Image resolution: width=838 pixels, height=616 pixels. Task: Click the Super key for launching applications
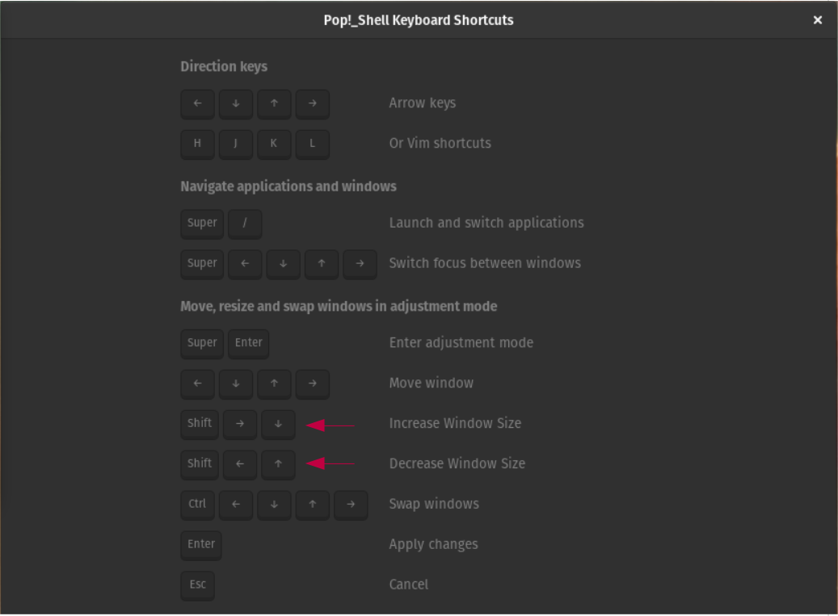tap(202, 224)
